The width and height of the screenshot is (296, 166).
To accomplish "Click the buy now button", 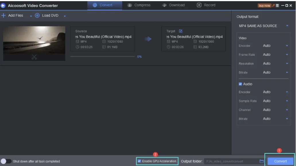I will [264, 5].
